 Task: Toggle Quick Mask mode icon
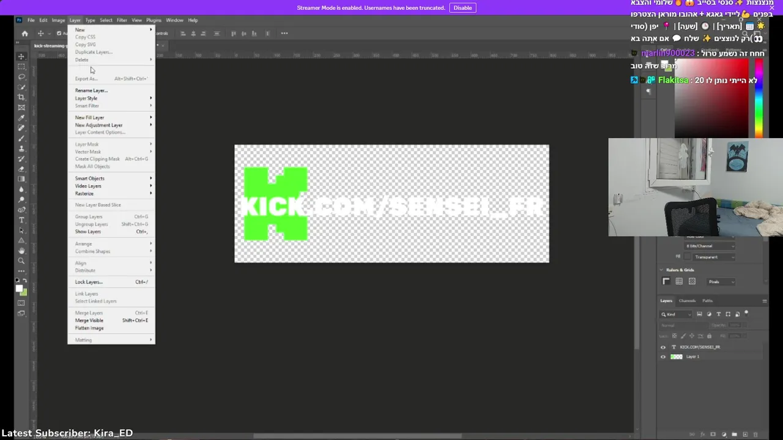(x=21, y=303)
